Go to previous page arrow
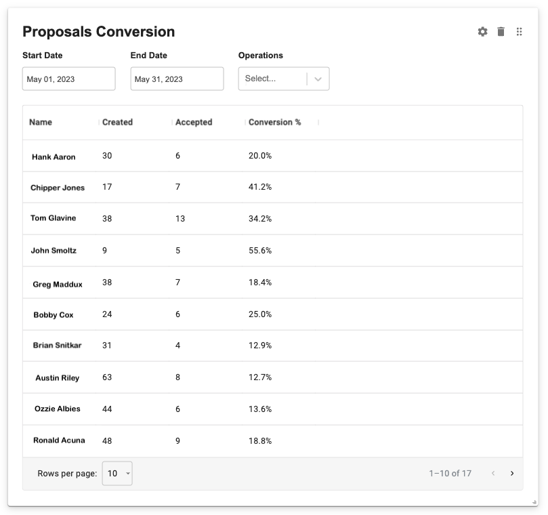 493,474
